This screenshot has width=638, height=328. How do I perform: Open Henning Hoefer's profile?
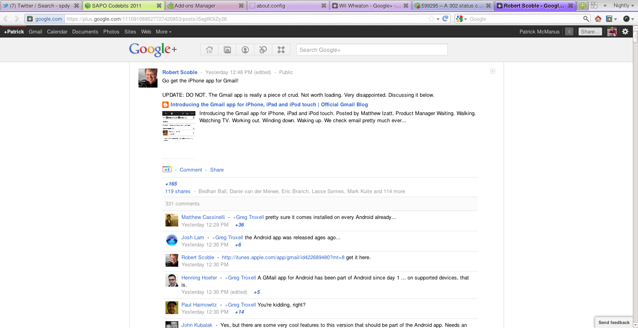[199, 278]
